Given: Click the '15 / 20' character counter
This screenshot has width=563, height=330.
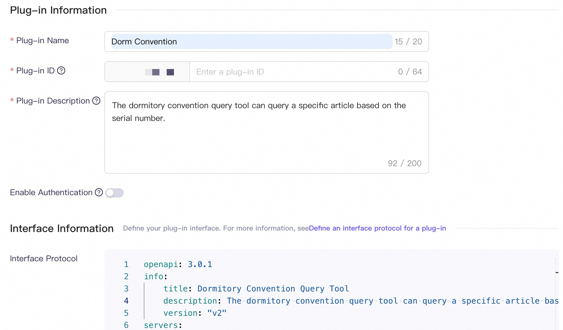Looking at the screenshot, I should click(408, 41).
